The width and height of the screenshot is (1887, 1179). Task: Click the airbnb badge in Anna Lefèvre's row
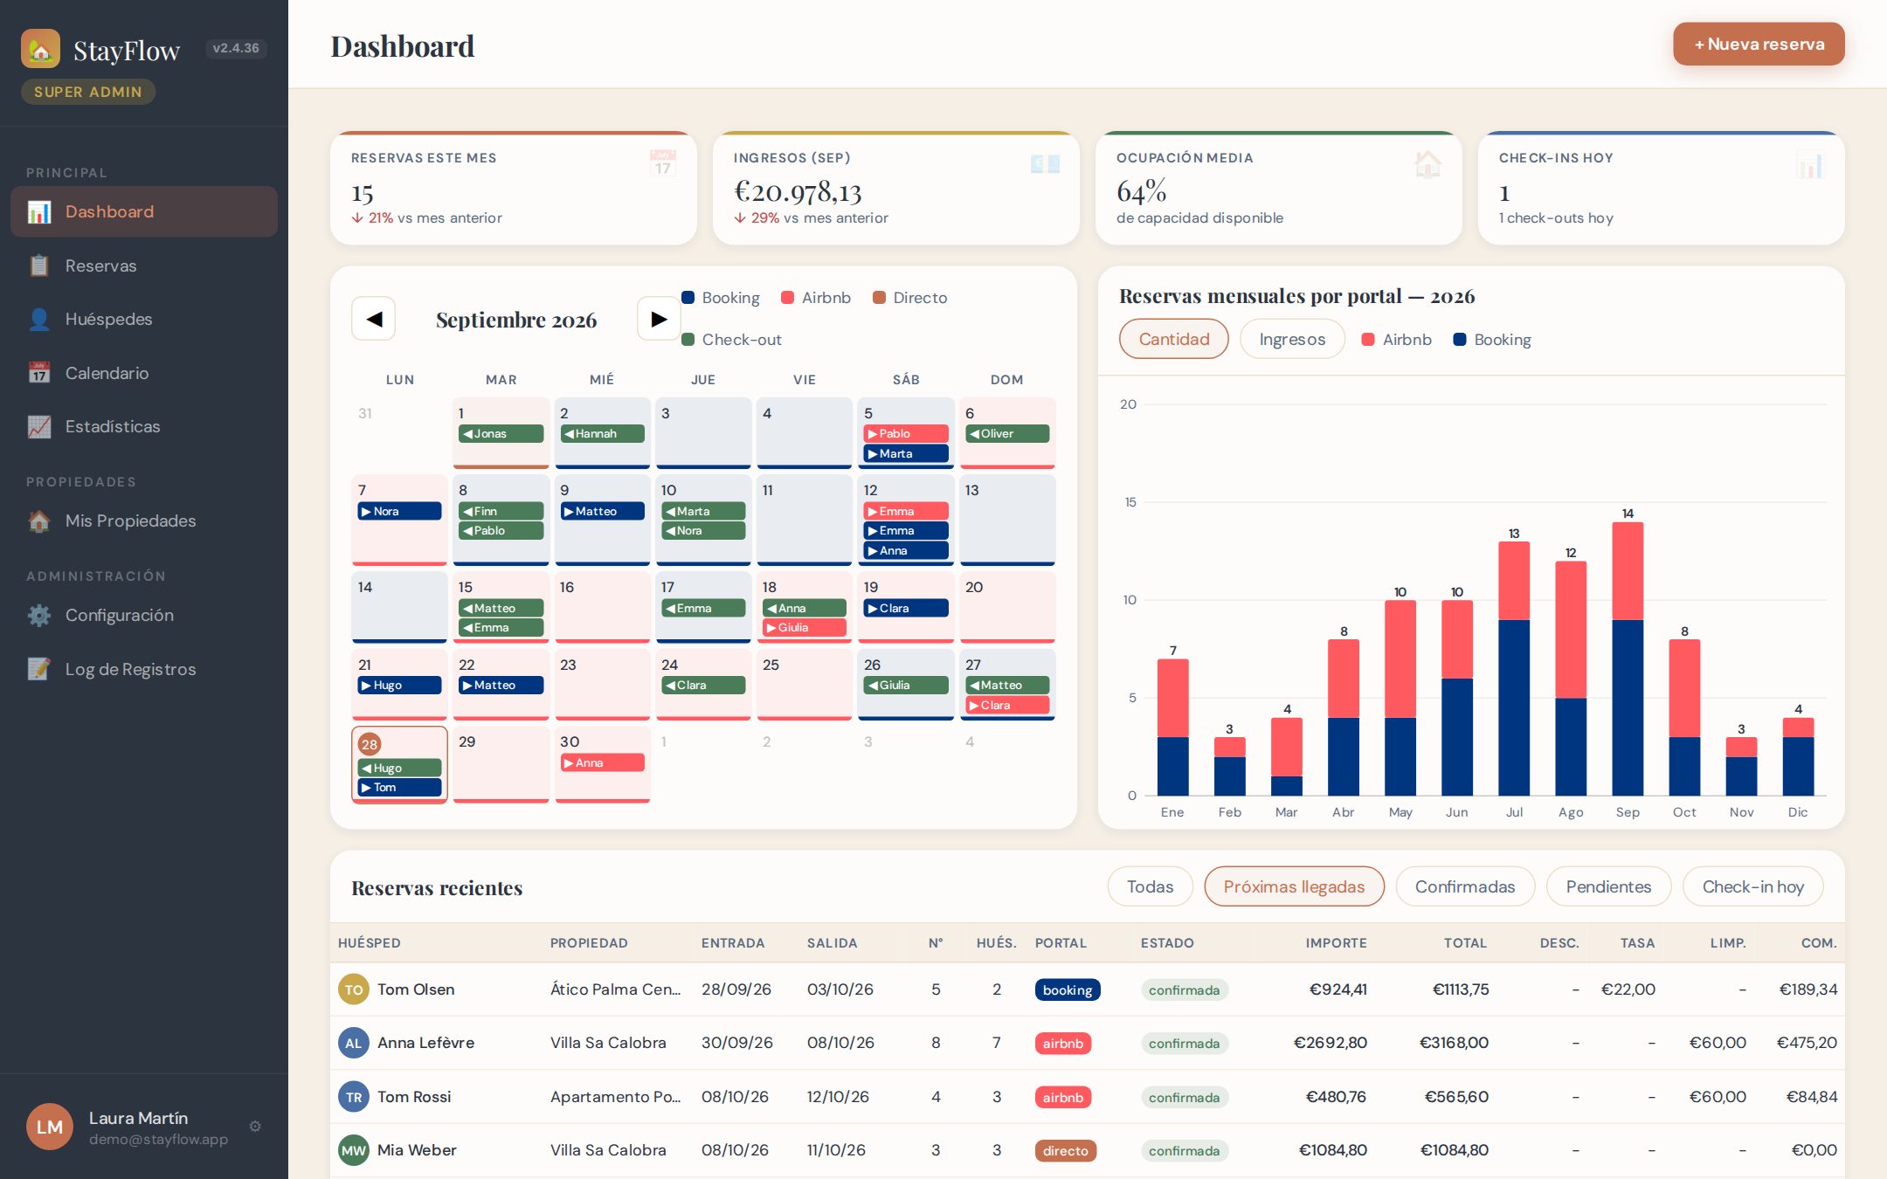point(1062,1044)
